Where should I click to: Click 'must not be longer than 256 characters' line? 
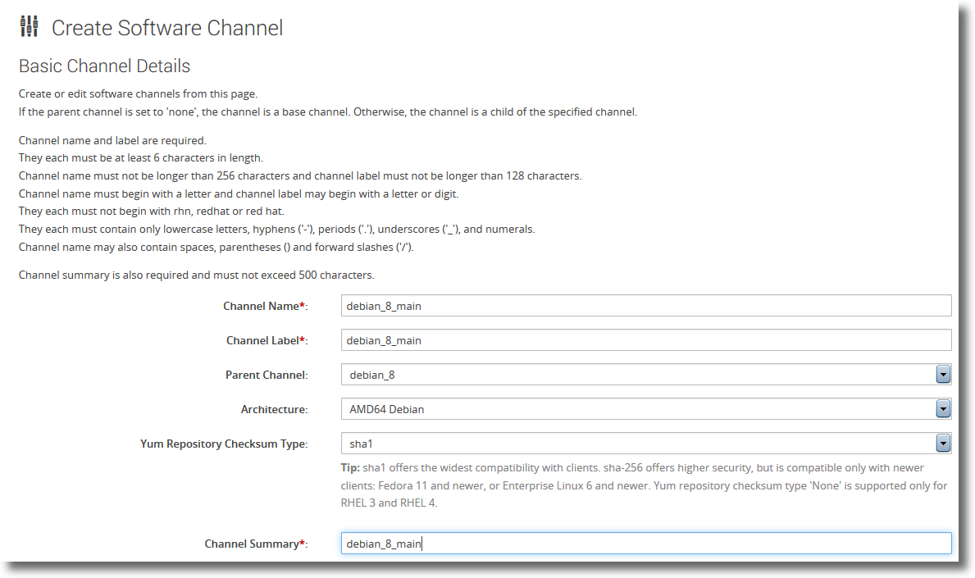point(300,176)
